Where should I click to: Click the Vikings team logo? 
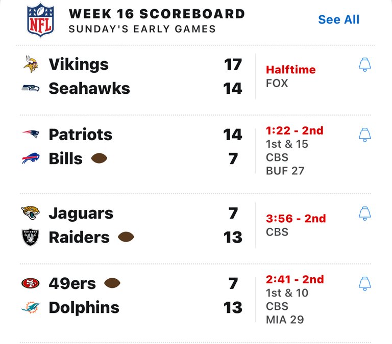click(31, 64)
